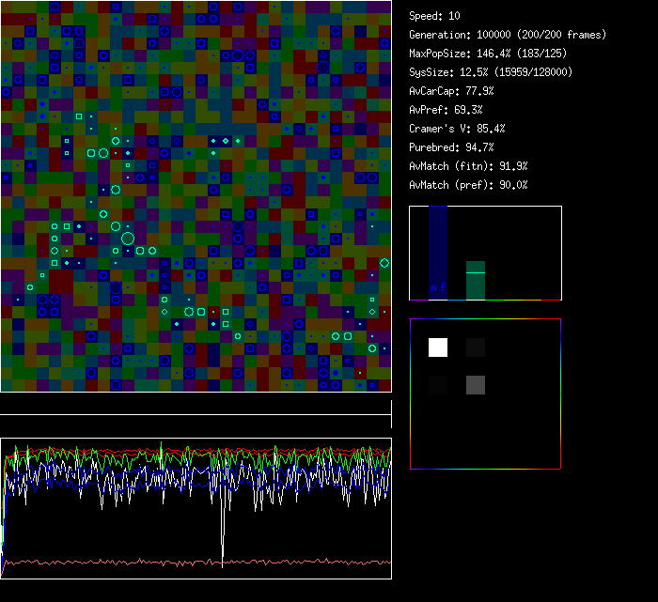This screenshot has height=602, width=658.
Task: Select the gray square in the rainbow-bordered matrix
Action: [476, 384]
